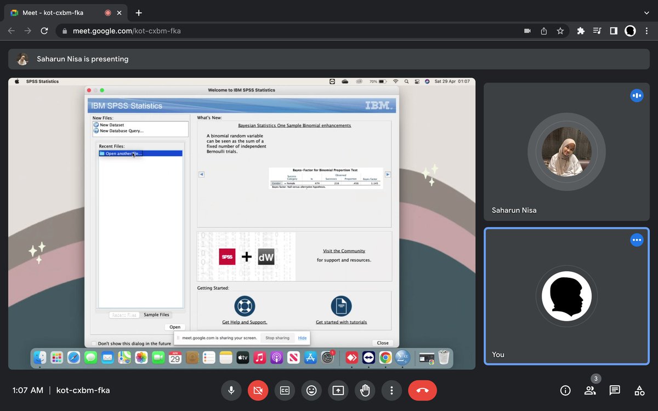
Task: Leave the call with red hang-up button
Action: (423, 390)
